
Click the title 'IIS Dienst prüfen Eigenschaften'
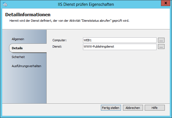86,4
